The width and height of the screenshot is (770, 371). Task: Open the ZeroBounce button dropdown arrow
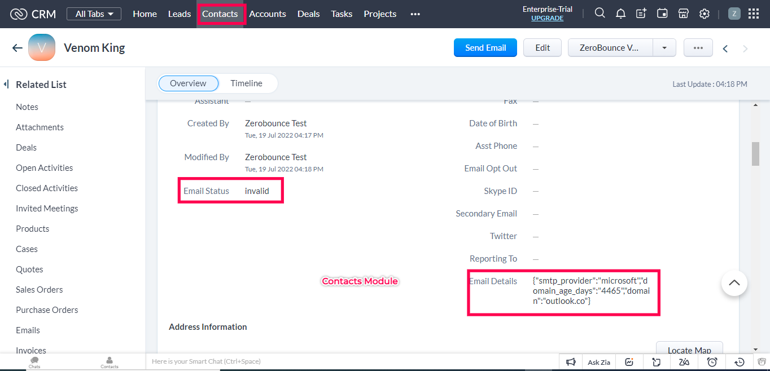(664, 48)
